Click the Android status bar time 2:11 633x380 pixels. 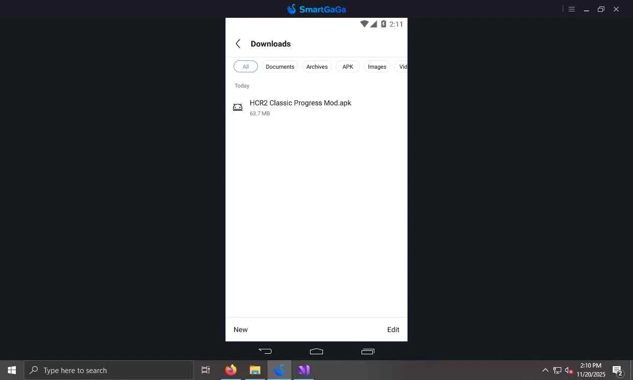[396, 24]
